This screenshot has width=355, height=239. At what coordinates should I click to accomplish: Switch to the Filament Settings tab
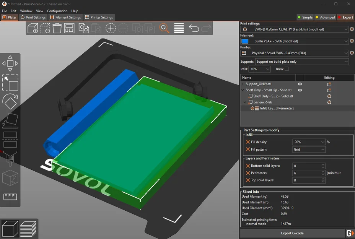pos(65,17)
